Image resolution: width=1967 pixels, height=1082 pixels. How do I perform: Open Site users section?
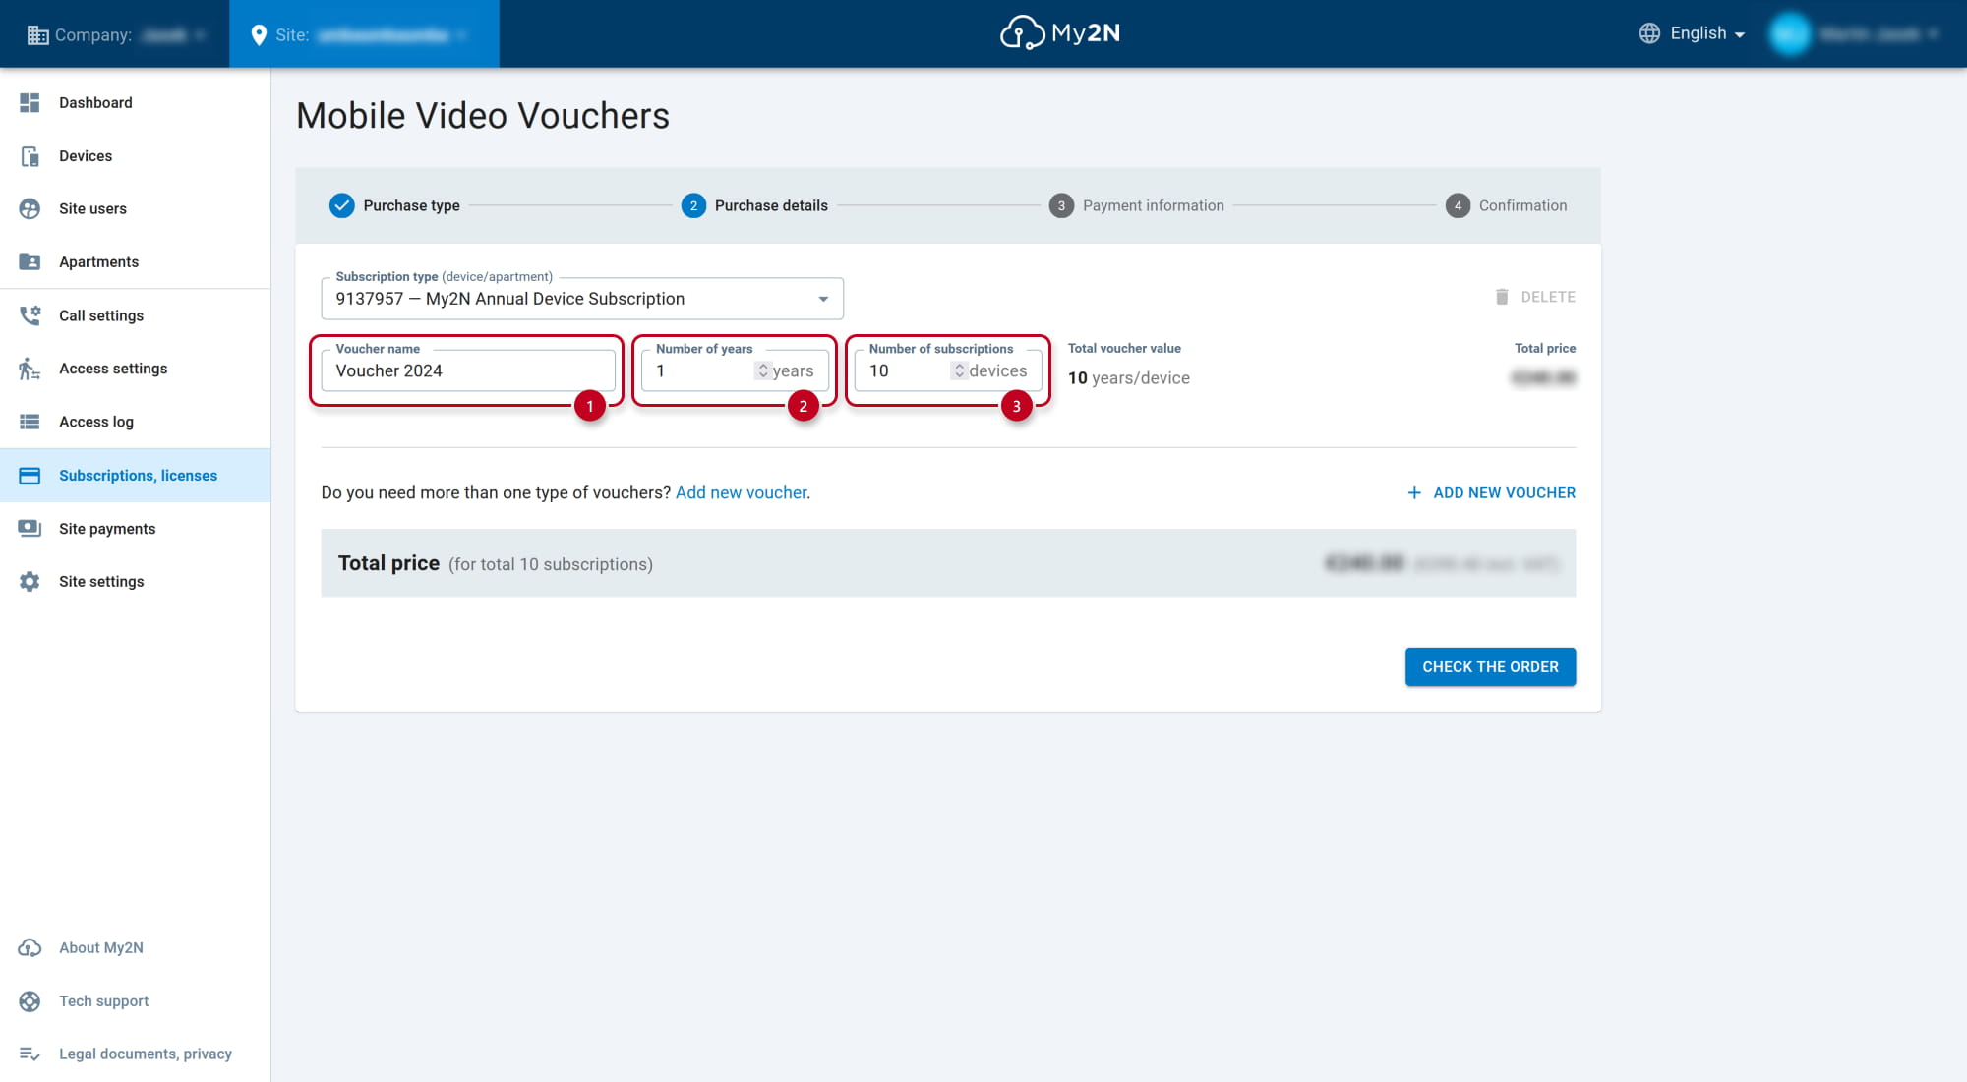(x=136, y=208)
